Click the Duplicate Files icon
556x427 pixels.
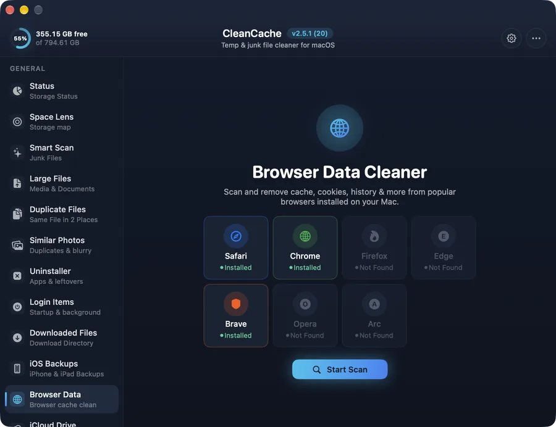[x=17, y=214]
